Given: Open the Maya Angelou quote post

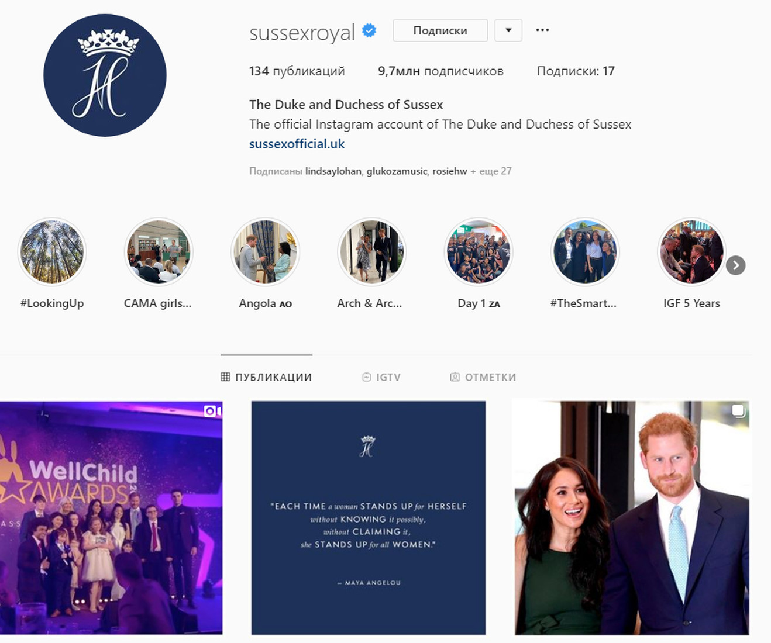Looking at the screenshot, I should 369,517.
